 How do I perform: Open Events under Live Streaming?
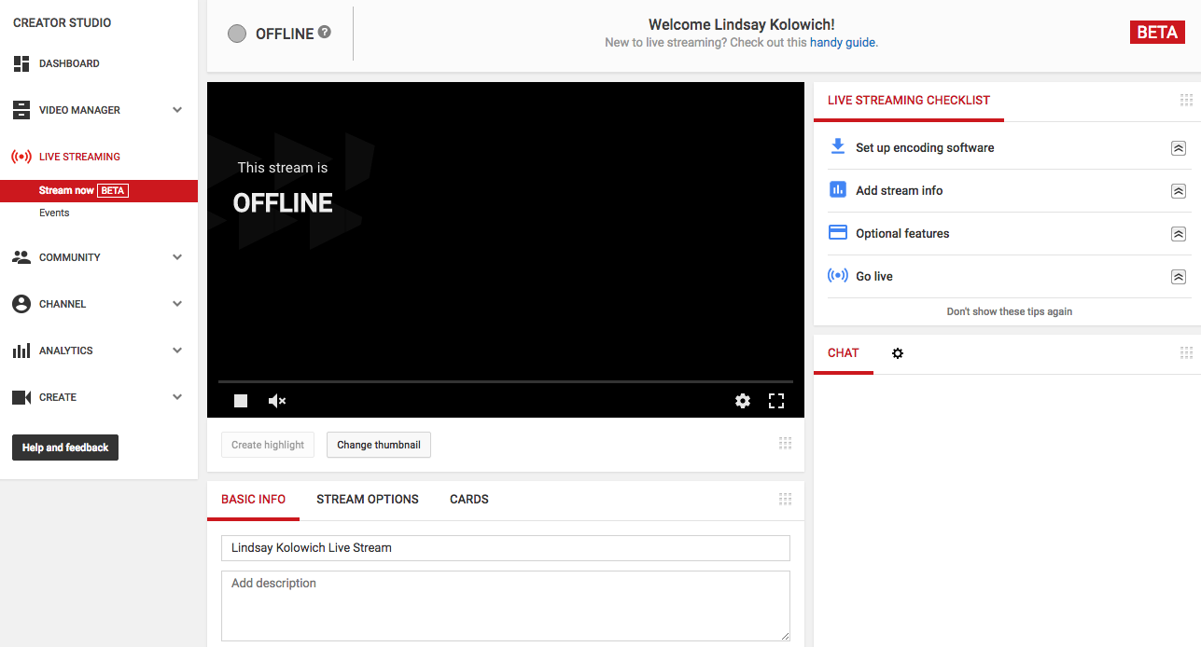54,213
